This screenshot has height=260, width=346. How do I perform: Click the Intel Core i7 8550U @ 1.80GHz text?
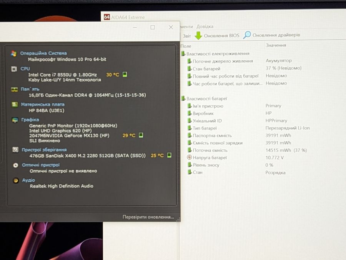pos(62,75)
